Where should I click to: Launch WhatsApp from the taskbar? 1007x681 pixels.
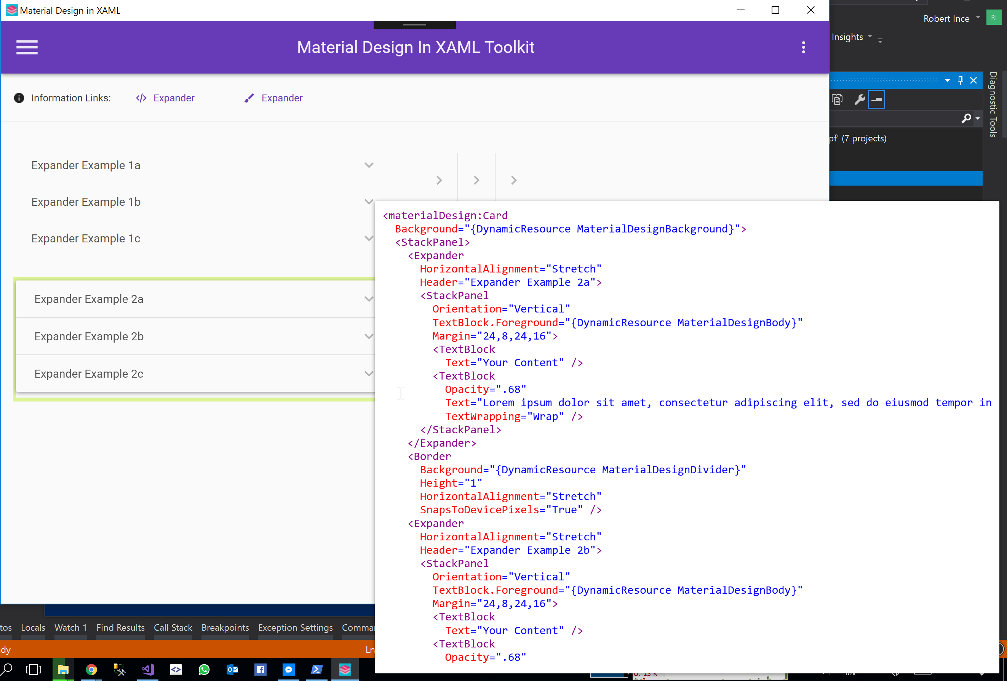(x=204, y=669)
